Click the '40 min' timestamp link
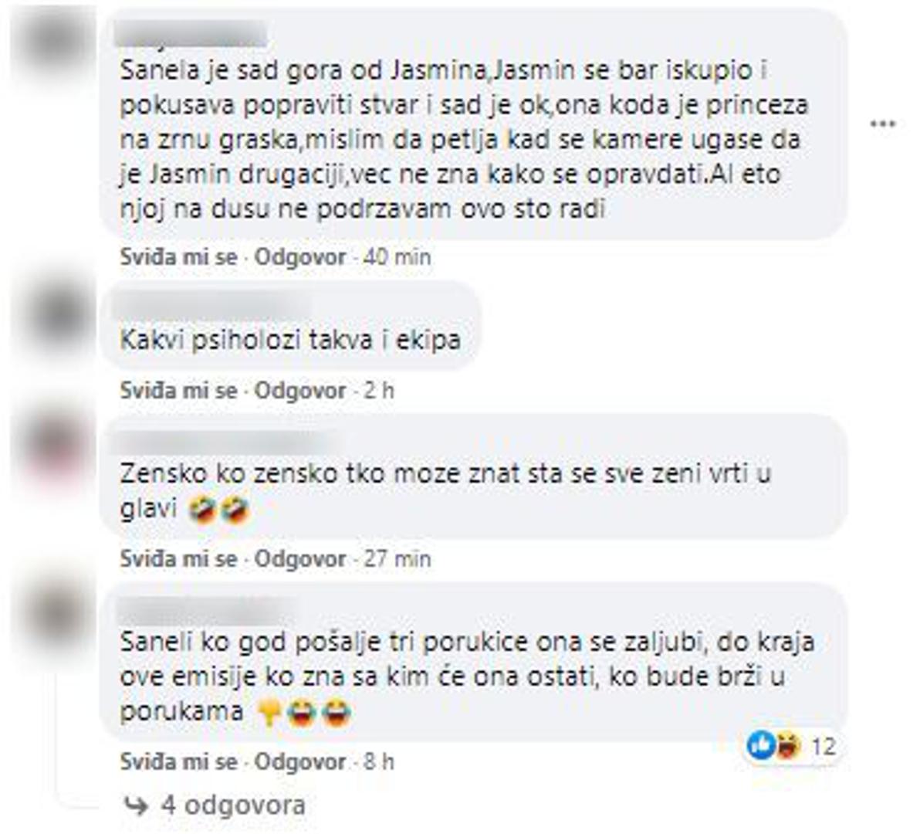The image size is (920, 834). (x=397, y=257)
